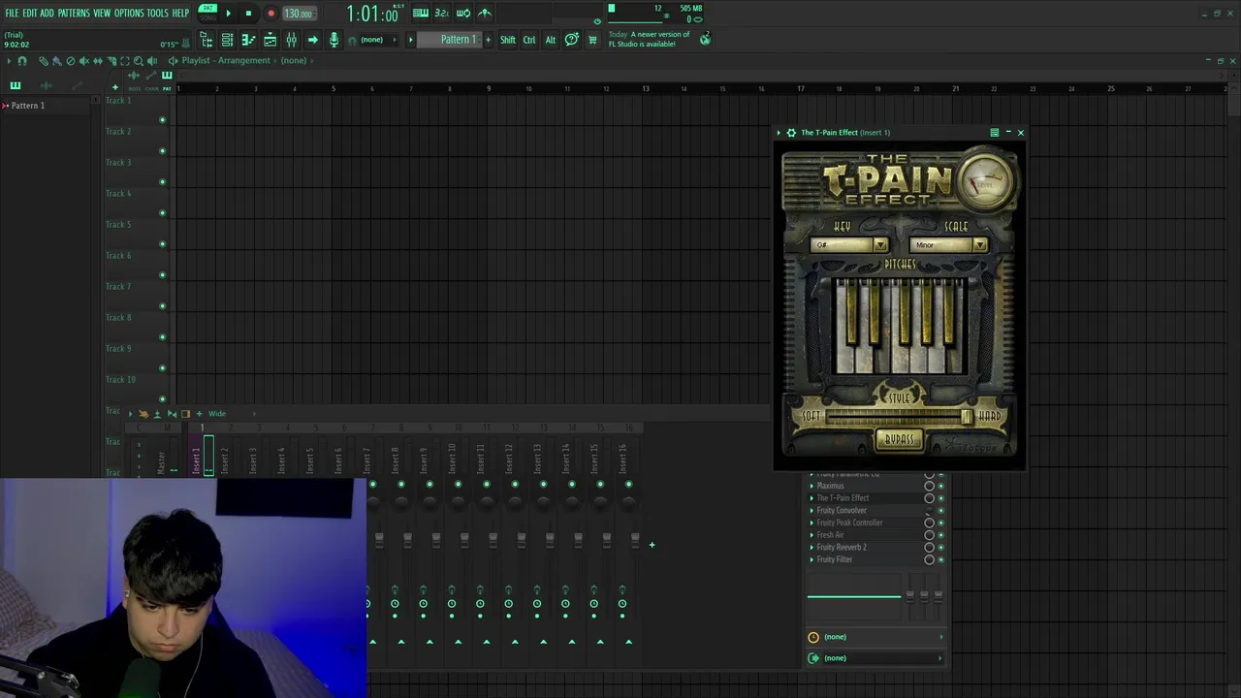Open the KEY dropdown showing G#
Viewport: 1241px width, 698px height.
click(x=849, y=245)
